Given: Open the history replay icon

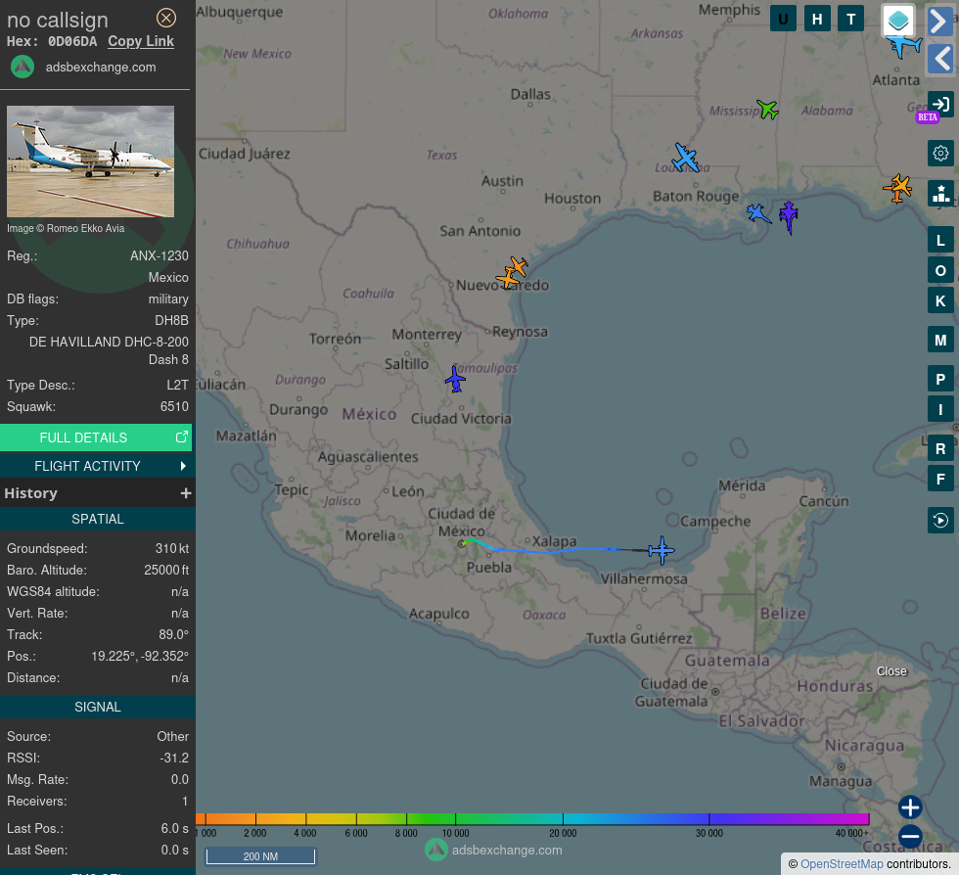Looking at the screenshot, I should tap(940, 520).
